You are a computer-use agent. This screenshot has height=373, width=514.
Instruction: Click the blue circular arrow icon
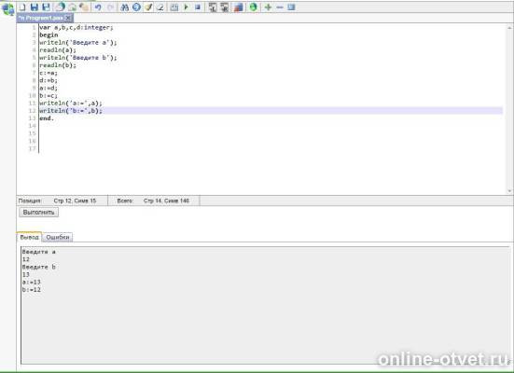point(136,7)
